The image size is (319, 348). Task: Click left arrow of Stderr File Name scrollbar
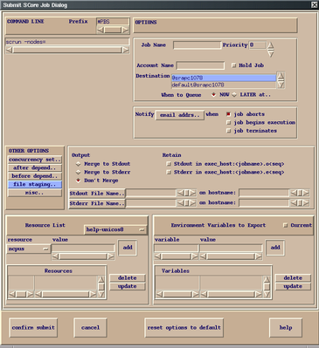pyautogui.click(x=181, y=203)
